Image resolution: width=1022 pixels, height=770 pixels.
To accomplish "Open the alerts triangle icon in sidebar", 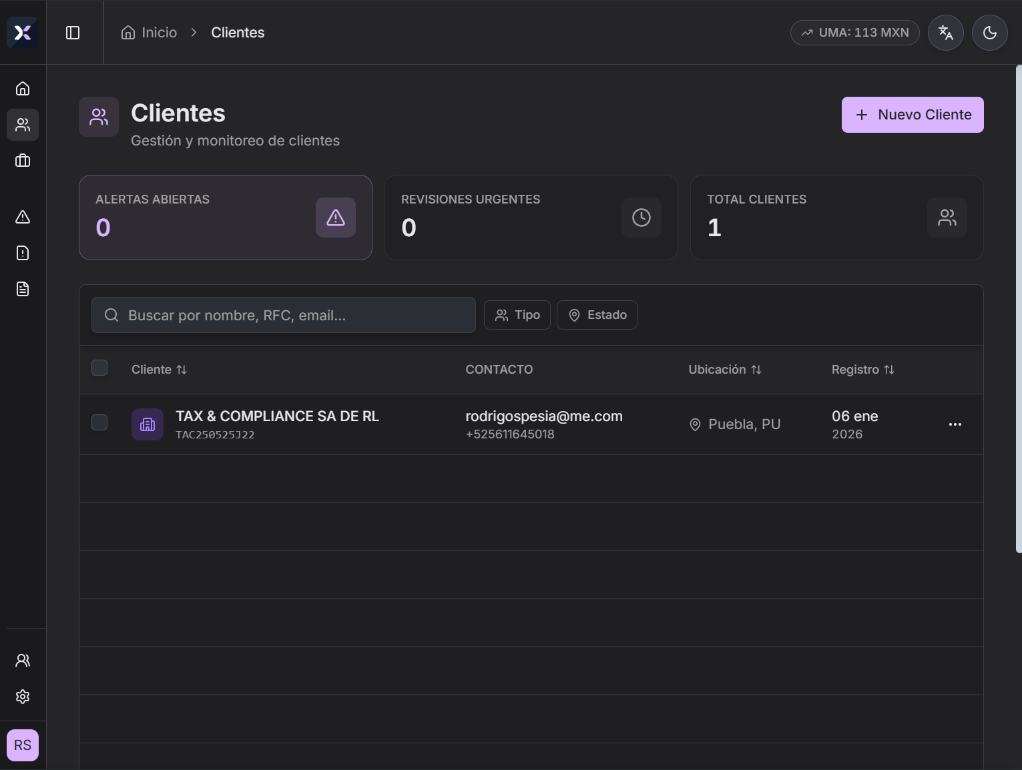I will click(23, 217).
